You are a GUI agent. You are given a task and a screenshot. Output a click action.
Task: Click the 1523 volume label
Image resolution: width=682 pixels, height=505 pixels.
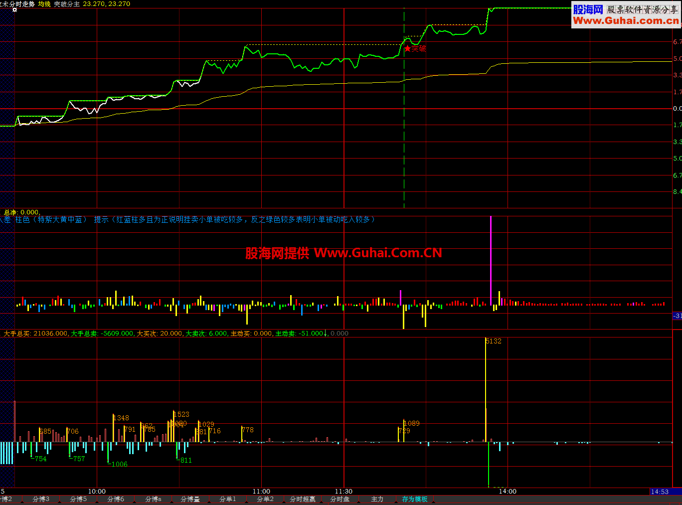coord(181,414)
